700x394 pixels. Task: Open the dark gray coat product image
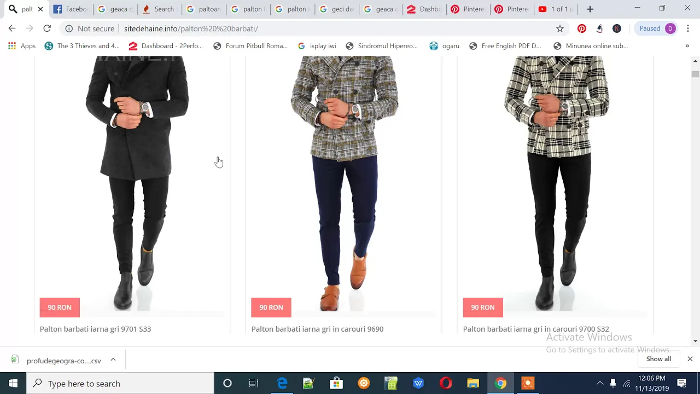[x=132, y=184]
